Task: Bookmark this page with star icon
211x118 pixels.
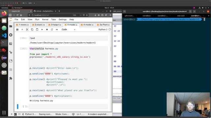Action: (x=87, y=15)
